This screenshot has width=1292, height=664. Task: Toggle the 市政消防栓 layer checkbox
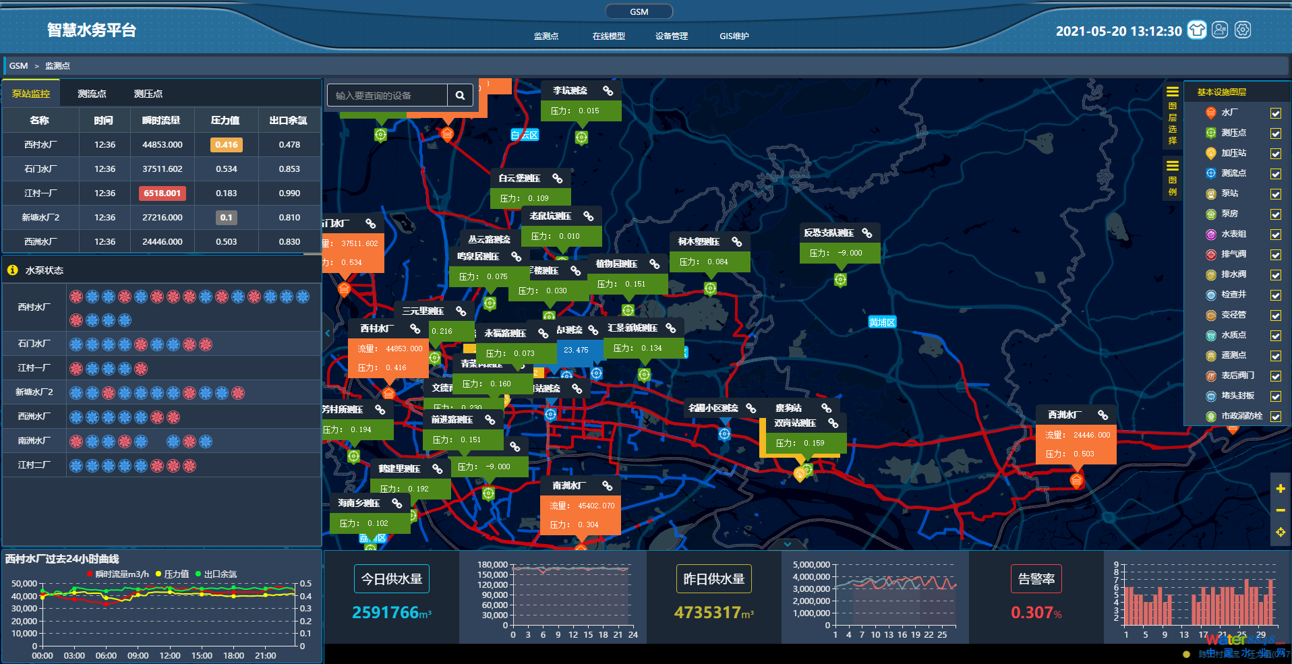tap(1275, 417)
